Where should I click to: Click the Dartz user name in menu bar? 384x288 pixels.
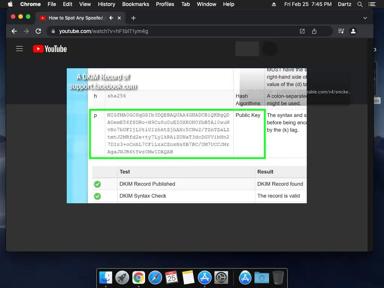pyautogui.click(x=344, y=4)
